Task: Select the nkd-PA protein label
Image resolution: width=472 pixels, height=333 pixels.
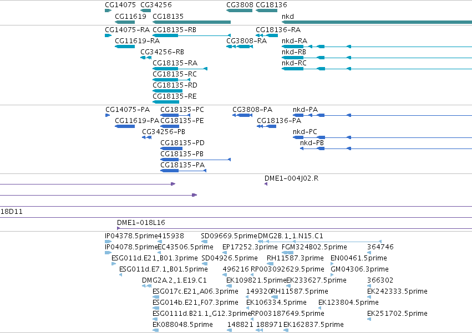Action: pyautogui.click(x=306, y=110)
